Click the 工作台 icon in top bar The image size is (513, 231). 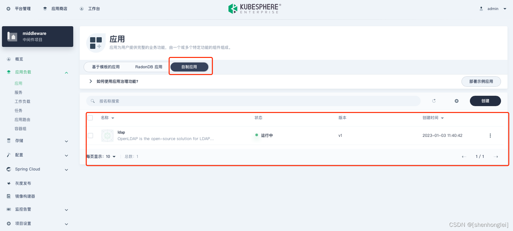point(82,9)
